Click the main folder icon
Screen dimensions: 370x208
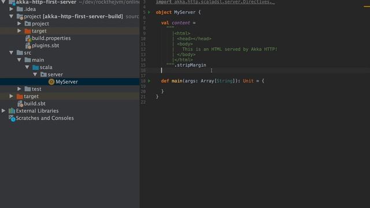28,60
